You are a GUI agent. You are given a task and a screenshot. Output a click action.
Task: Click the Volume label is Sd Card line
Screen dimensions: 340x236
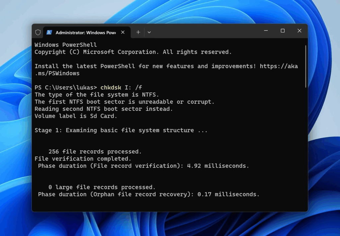[76, 116]
